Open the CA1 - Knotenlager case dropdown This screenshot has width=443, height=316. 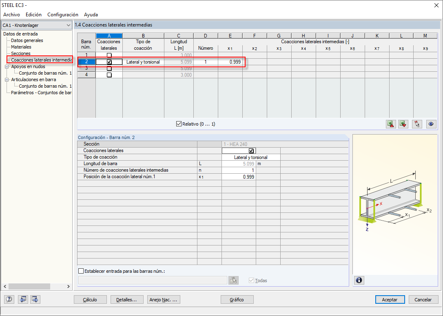pyautogui.click(x=36, y=25)
